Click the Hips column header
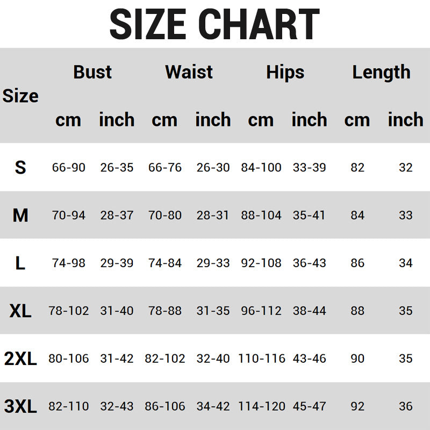 [285, 72]
